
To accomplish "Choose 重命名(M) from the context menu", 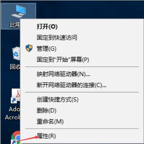I will [50, 121].
